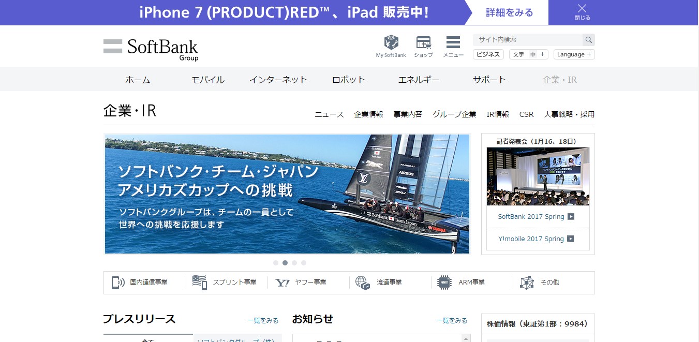
Task: Play SoftBank 2017 Spring video icon
Action: (x=571, y=217)
